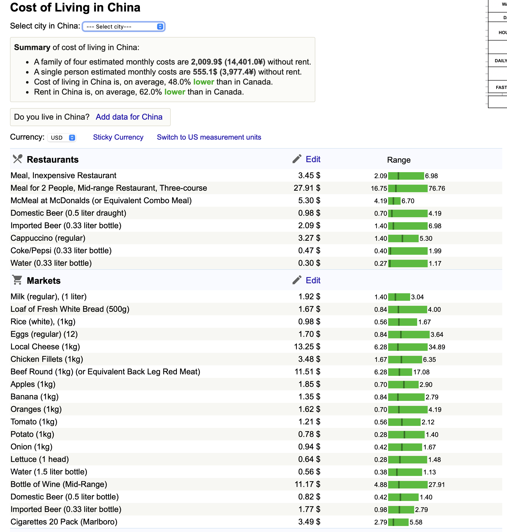Click the Onion (1kg) label
The image size is (507, 532).
click(x=32, y=447)
